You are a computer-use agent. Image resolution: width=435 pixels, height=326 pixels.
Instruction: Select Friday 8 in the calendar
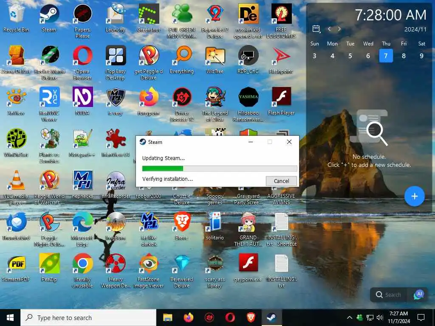click(404, 56)
